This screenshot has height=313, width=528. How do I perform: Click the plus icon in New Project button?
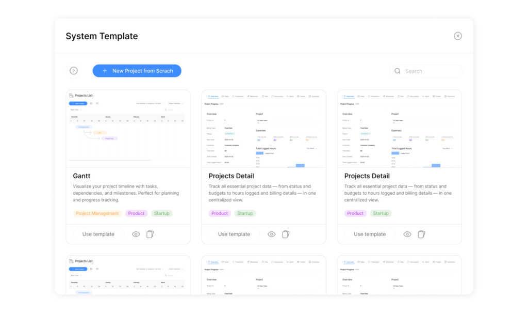click(x=105, y=71)
